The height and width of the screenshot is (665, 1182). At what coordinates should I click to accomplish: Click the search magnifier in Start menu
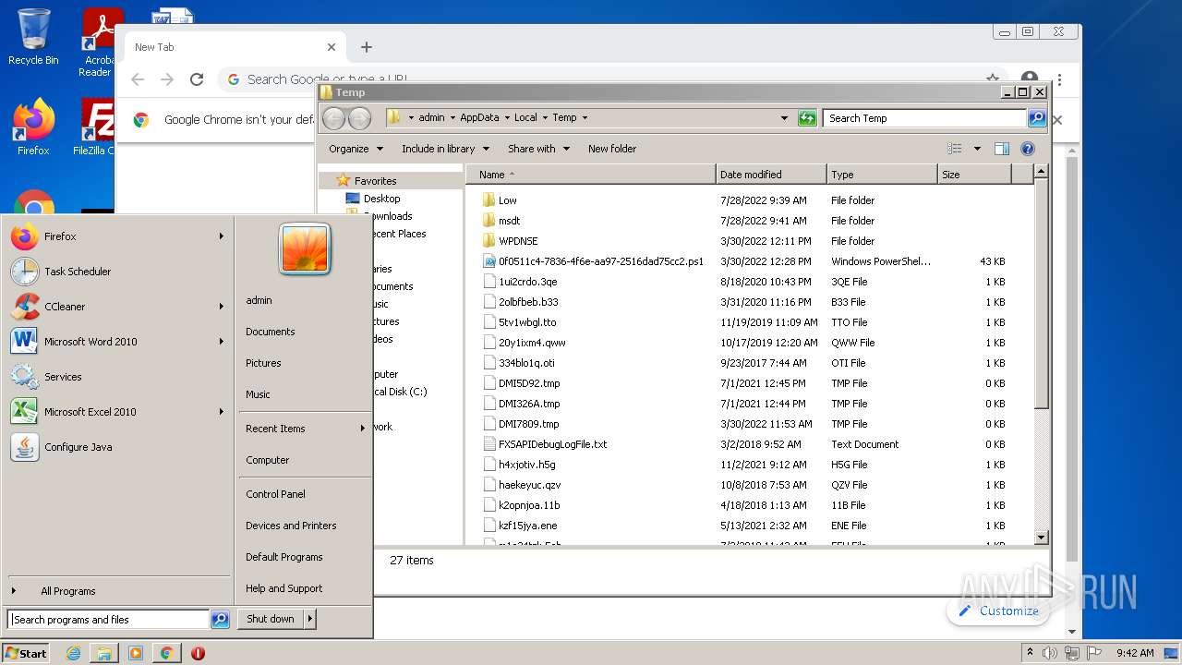pos(220,620)
